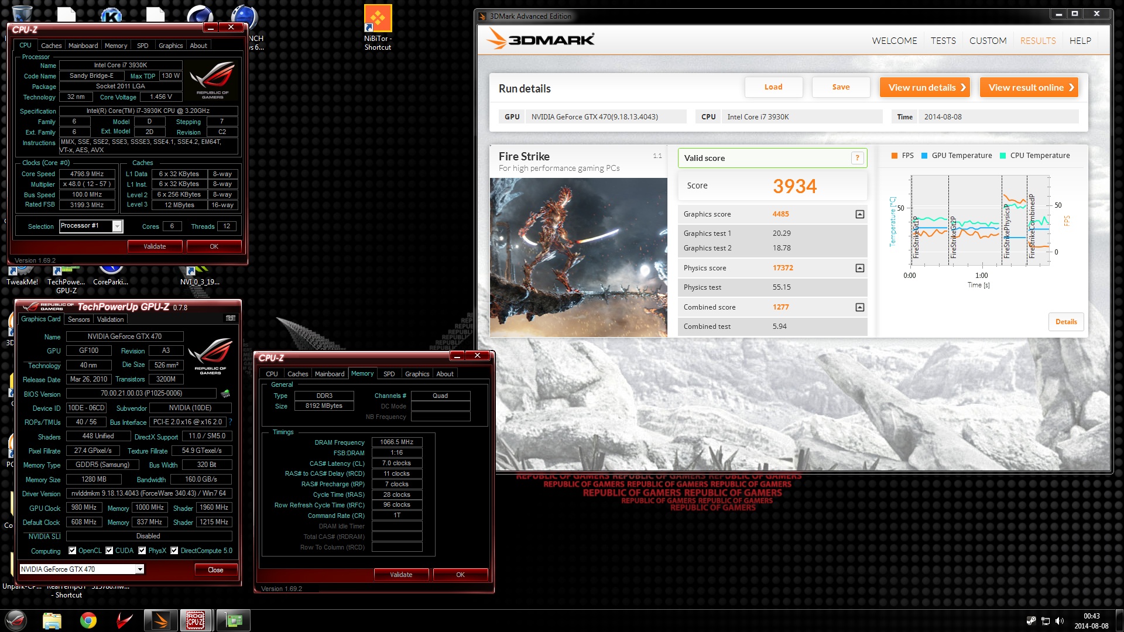Open HELP in 3DMark navigation

[1080, 41]
